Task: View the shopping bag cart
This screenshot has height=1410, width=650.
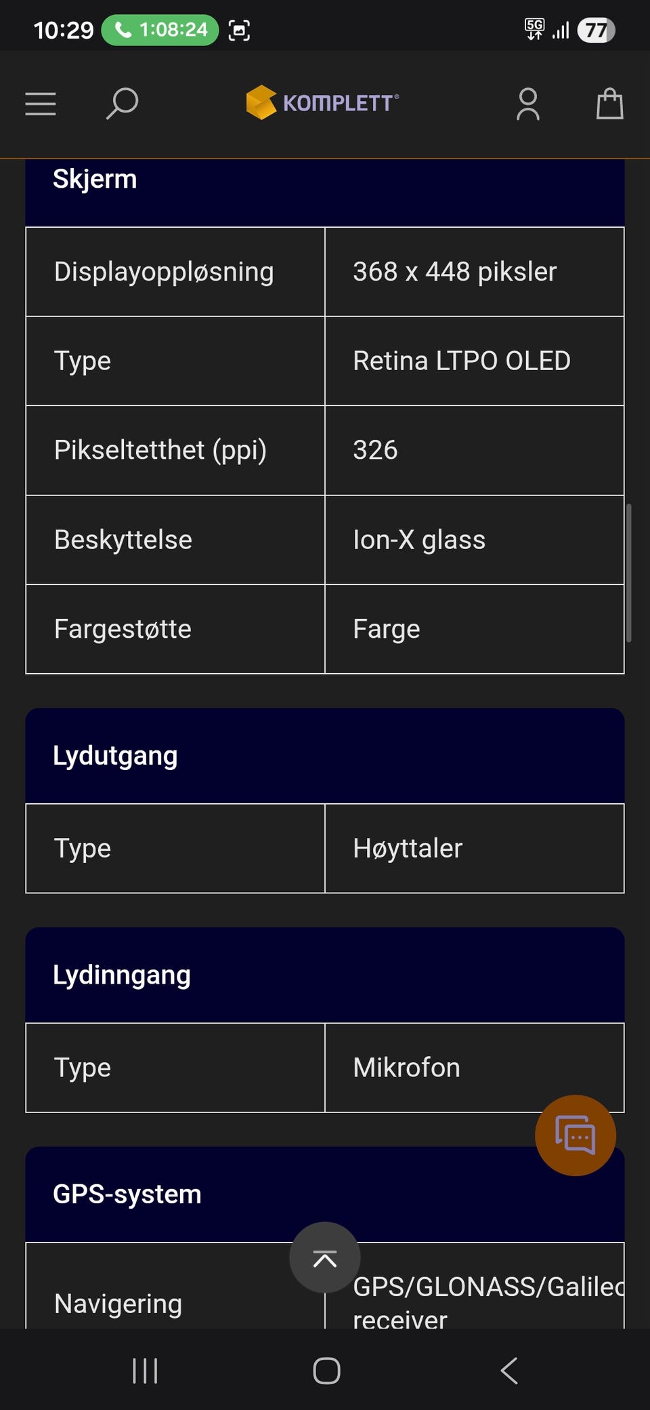Action: (x=609, y=104)
